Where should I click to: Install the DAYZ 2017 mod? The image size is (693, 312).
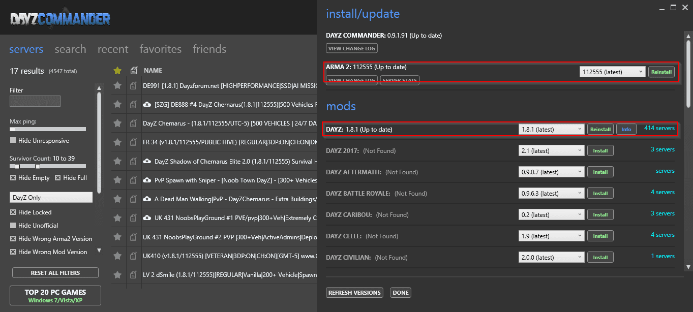pos(600,151)
